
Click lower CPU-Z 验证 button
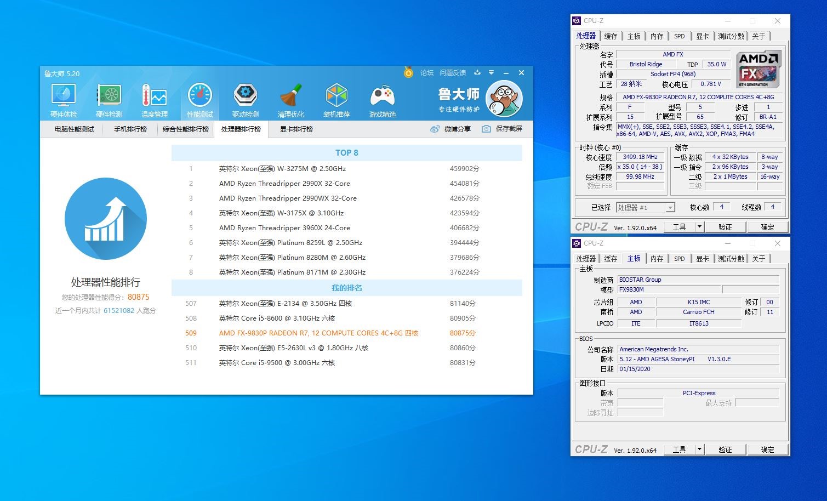pyautogui.click(x=725, y=449)
